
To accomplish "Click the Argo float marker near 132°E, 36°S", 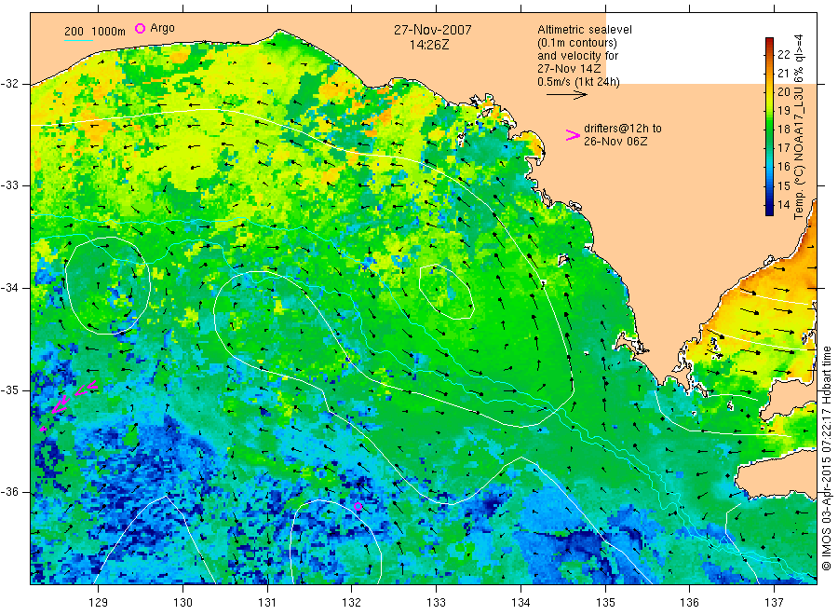I will (x=358, y=506).
